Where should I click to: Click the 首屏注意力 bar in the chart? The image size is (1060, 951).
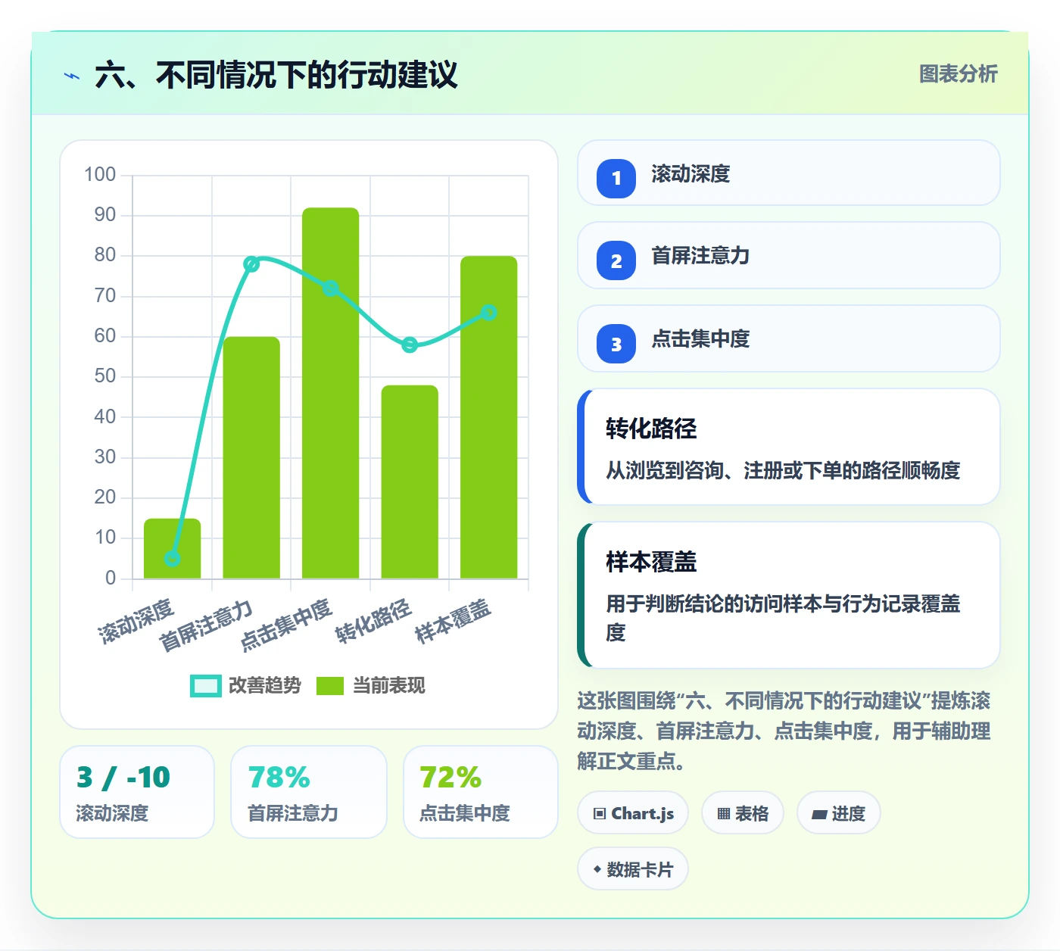[251, 458]
